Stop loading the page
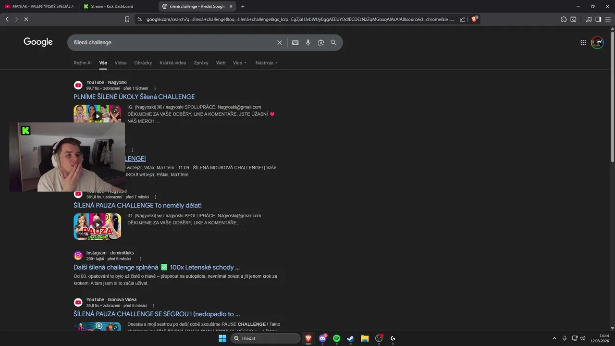This screenshot has height=346, width=615. 26,19
